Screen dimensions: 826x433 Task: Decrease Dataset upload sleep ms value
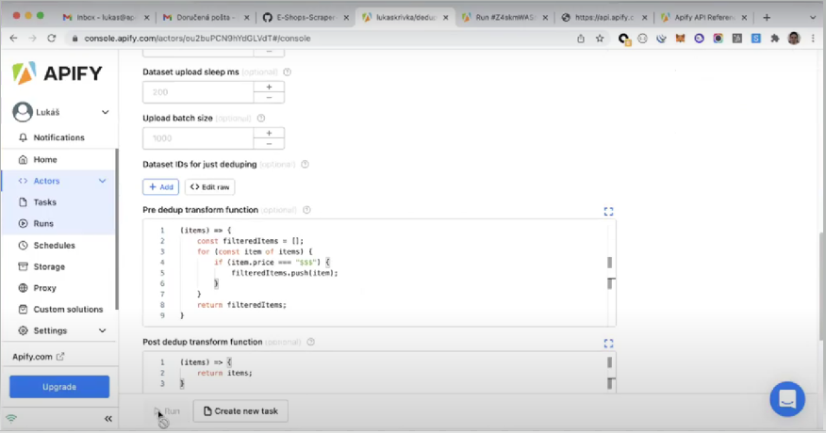[x=269, y=98]
